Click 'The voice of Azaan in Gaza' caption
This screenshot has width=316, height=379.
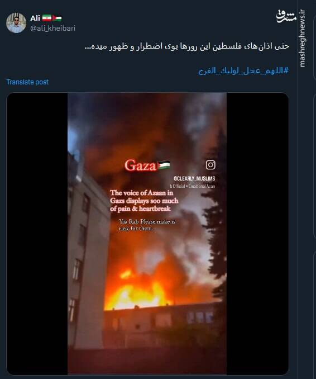144,201
